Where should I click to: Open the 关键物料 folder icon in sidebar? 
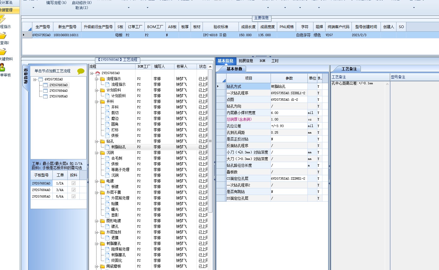pyautogui.click(x=3, y=52)
